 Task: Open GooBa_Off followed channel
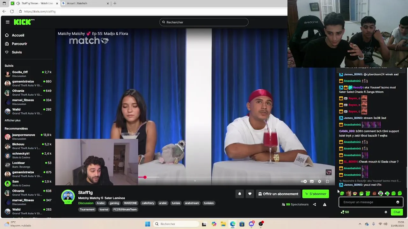pos(28,74)
